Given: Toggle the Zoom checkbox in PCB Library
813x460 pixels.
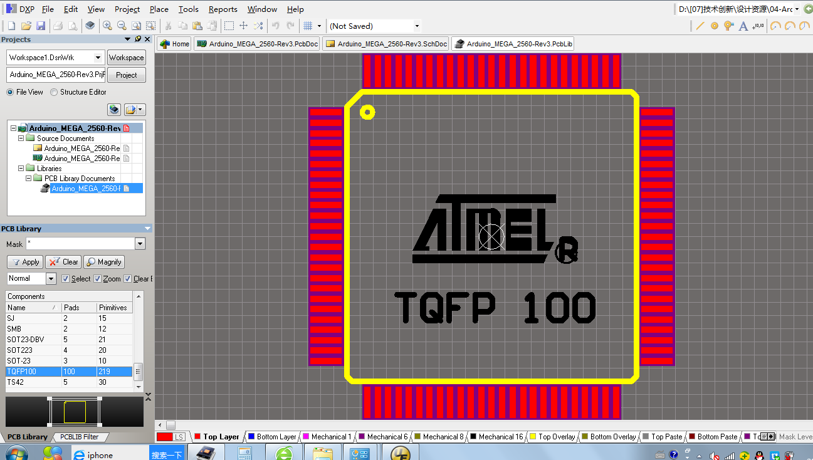Looking at the screenshot, I should 97,279.
